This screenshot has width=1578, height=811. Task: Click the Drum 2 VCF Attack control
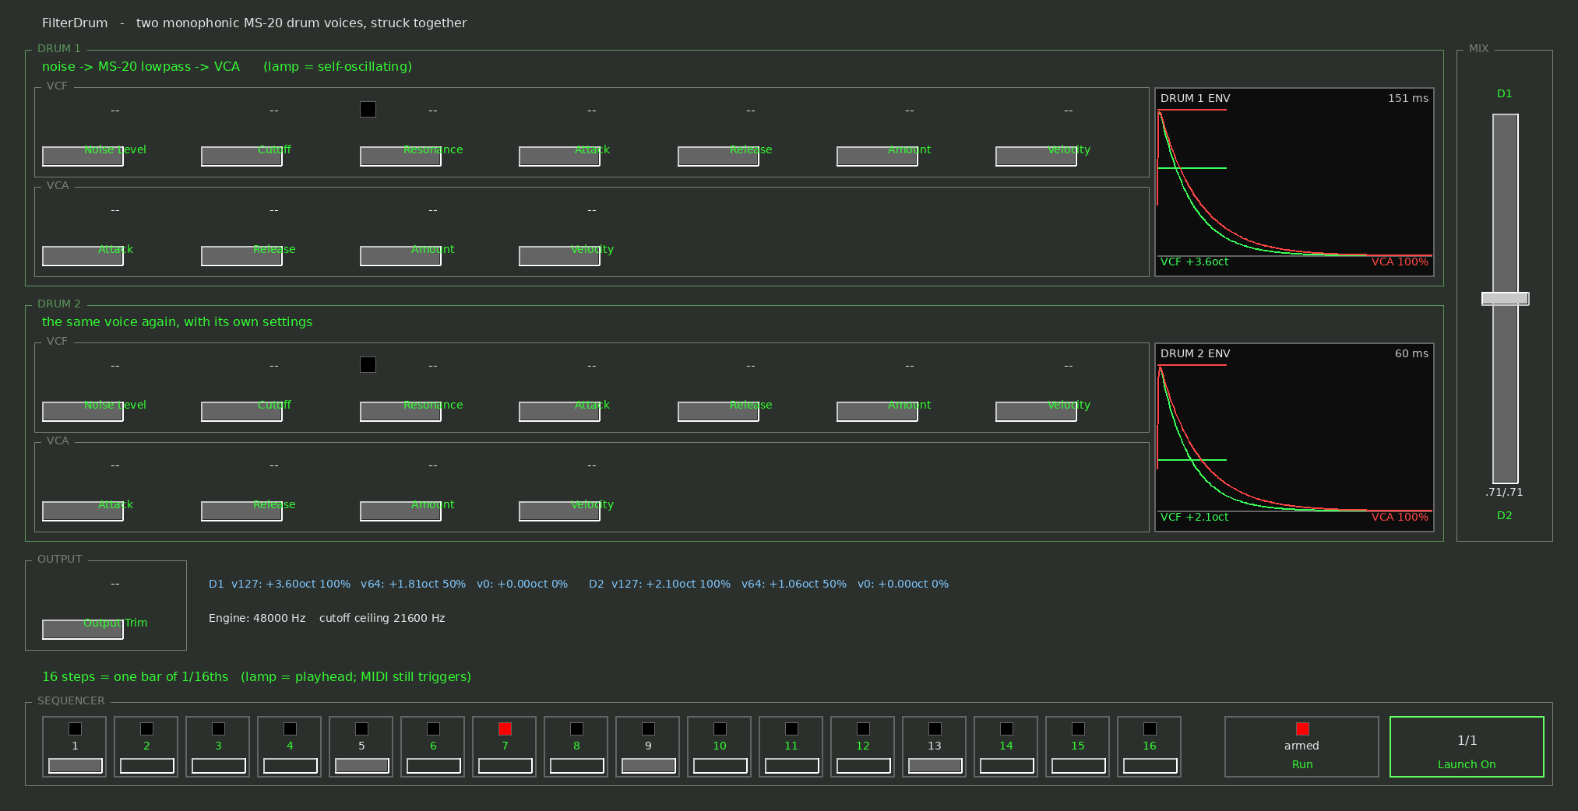(559, 412)
